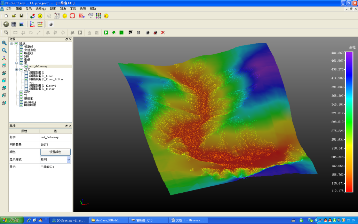Viewport: 358px width, 224px height.
Task: Click the save file icon in toolbar
Action: (22, 16)
